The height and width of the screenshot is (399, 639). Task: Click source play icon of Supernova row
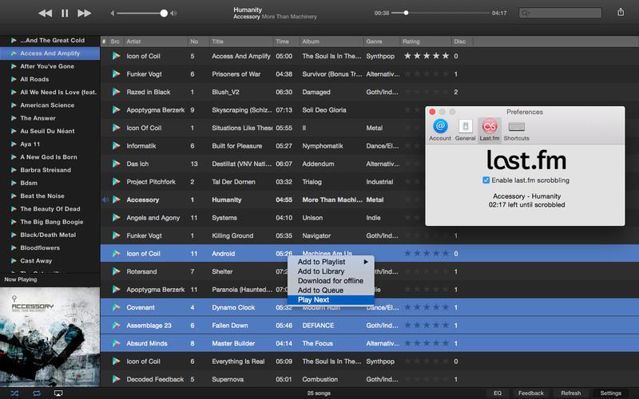pos(116,379)
